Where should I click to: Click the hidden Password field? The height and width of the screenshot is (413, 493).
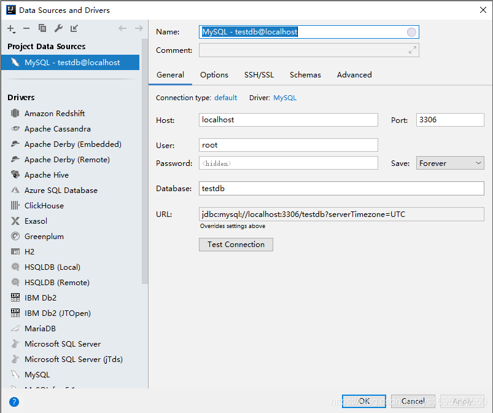point(289,163)
